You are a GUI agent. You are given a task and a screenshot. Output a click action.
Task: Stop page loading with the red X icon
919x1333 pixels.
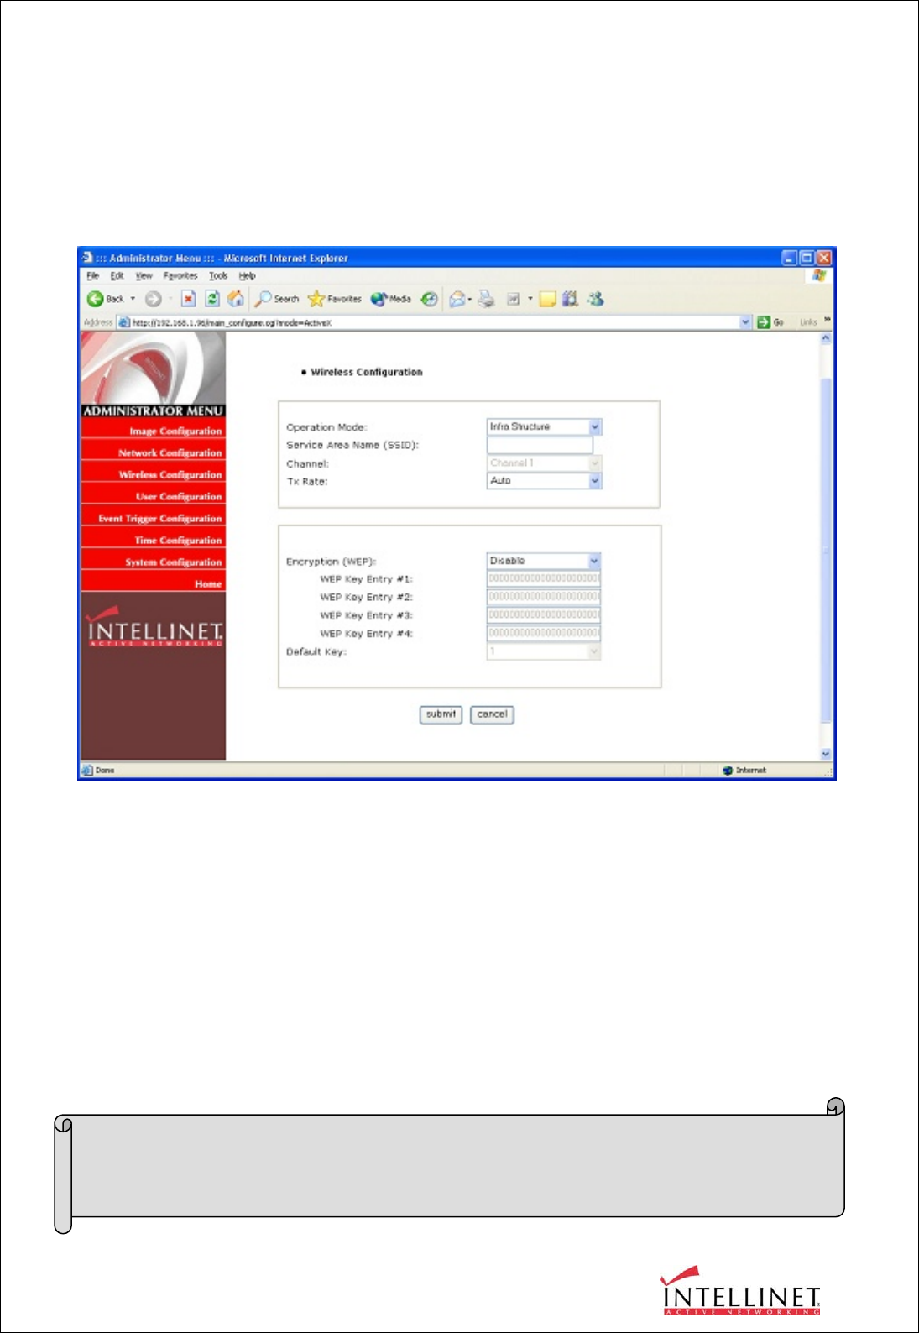coord(189,299)
